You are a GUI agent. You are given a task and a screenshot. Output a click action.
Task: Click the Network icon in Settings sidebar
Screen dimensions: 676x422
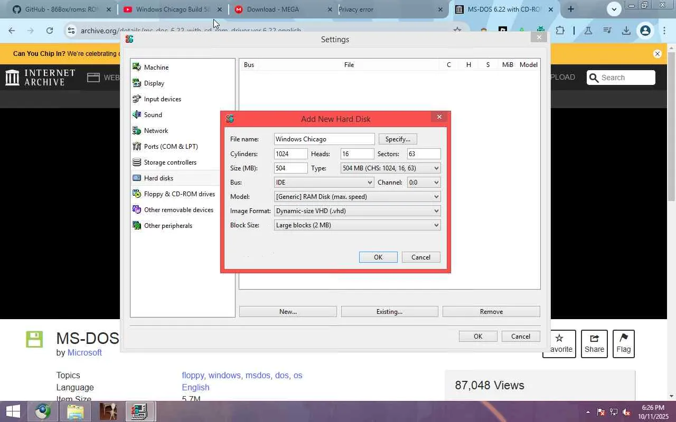(x=137, y=130)
